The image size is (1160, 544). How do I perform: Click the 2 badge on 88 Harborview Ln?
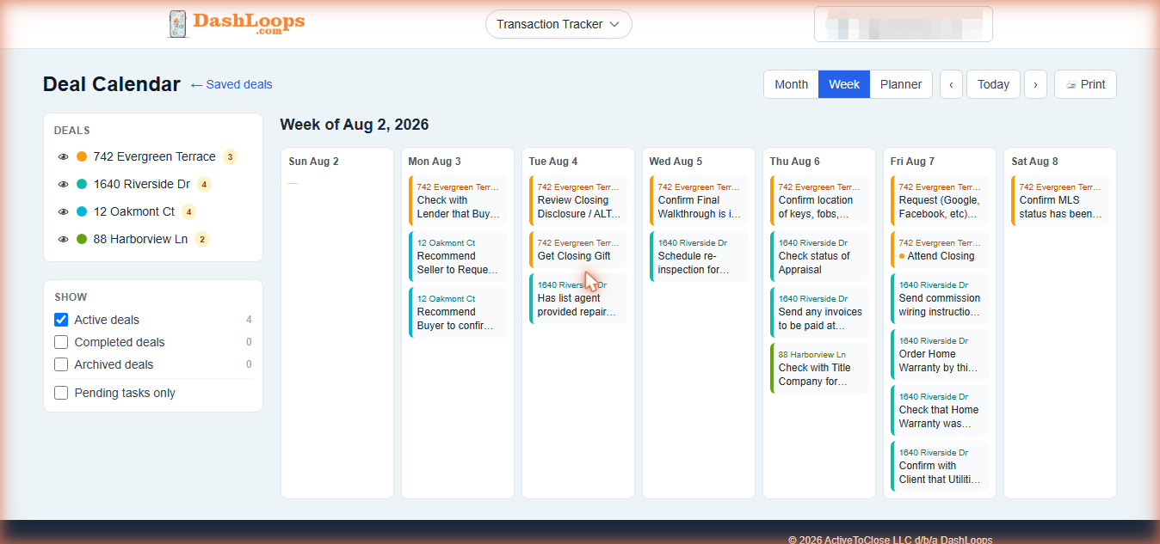pos(201,239)
